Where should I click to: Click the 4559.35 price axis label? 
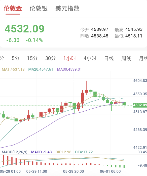click(140, 94)
